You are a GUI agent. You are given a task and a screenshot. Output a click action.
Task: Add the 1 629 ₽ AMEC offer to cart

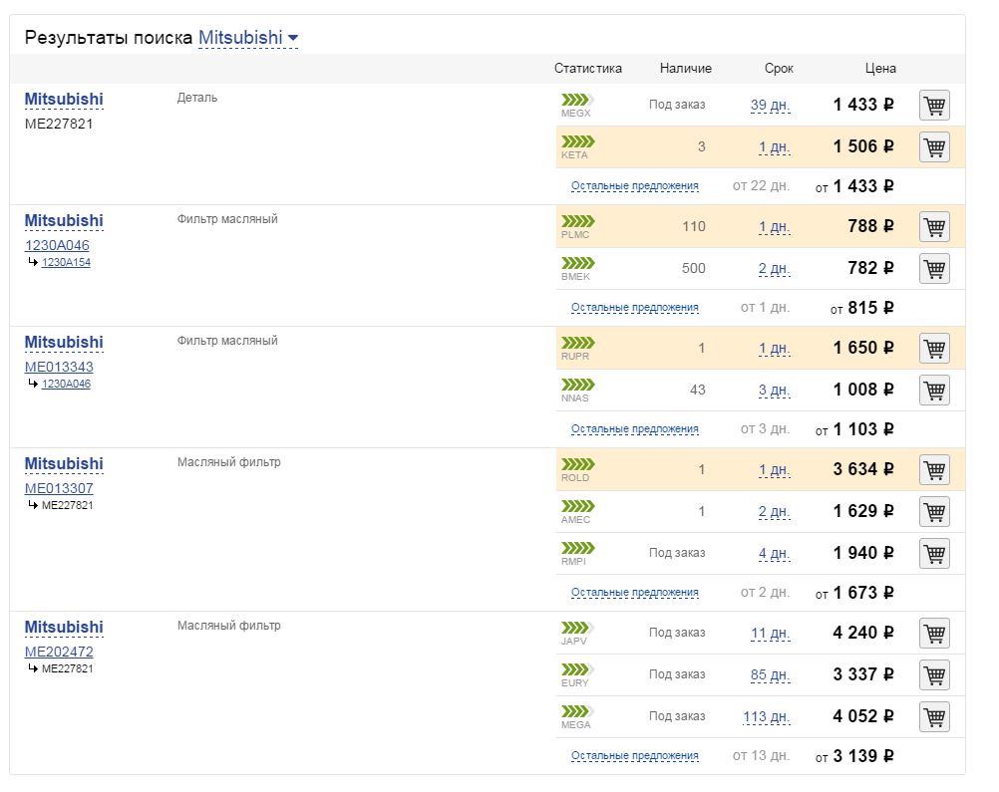tap(934, 512)
